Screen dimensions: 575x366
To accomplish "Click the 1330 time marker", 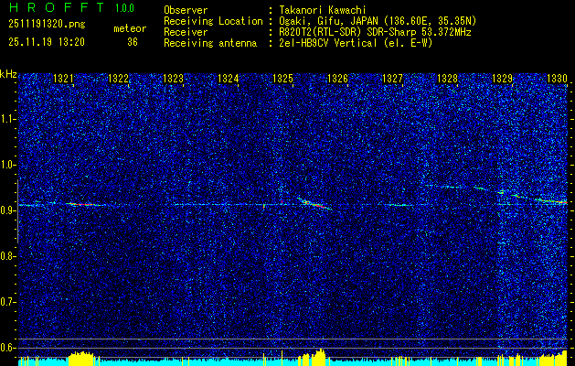I will point(558,78).
